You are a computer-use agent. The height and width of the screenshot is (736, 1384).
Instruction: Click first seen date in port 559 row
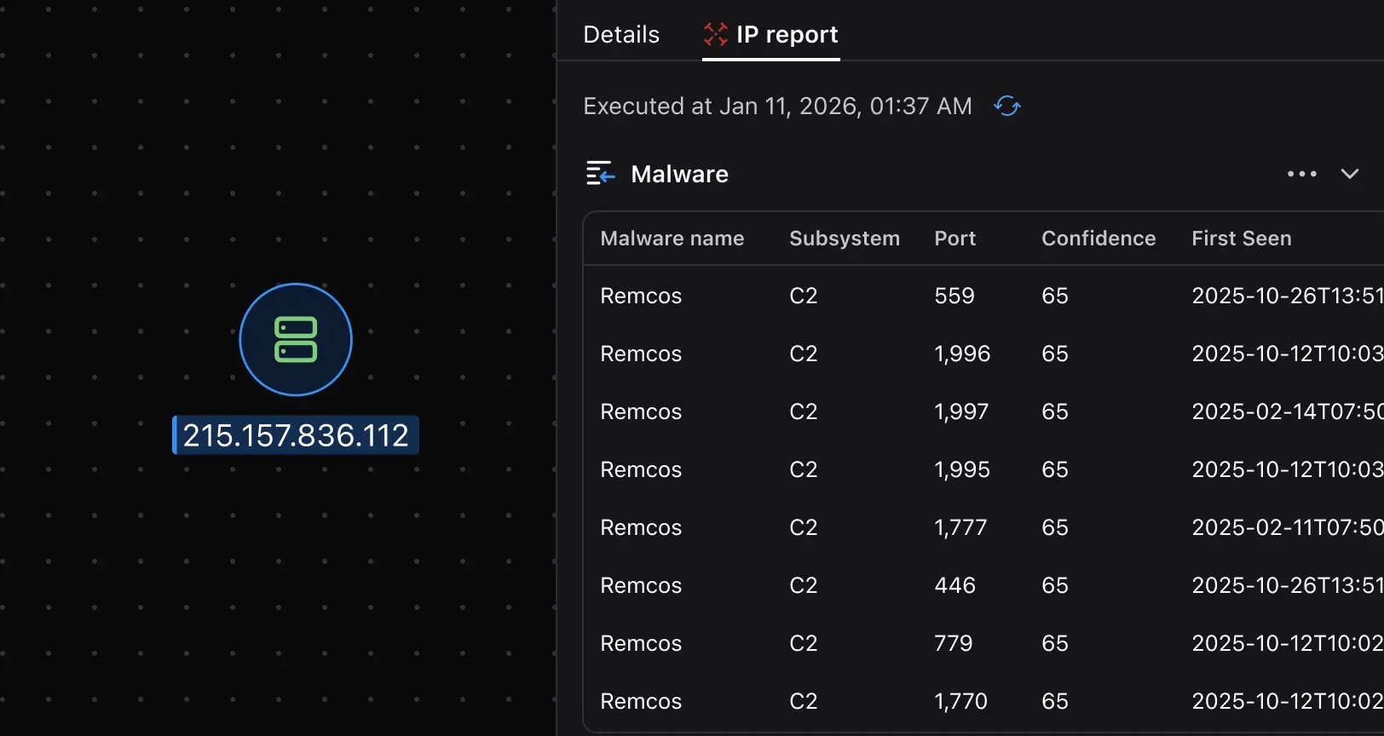1287,296
